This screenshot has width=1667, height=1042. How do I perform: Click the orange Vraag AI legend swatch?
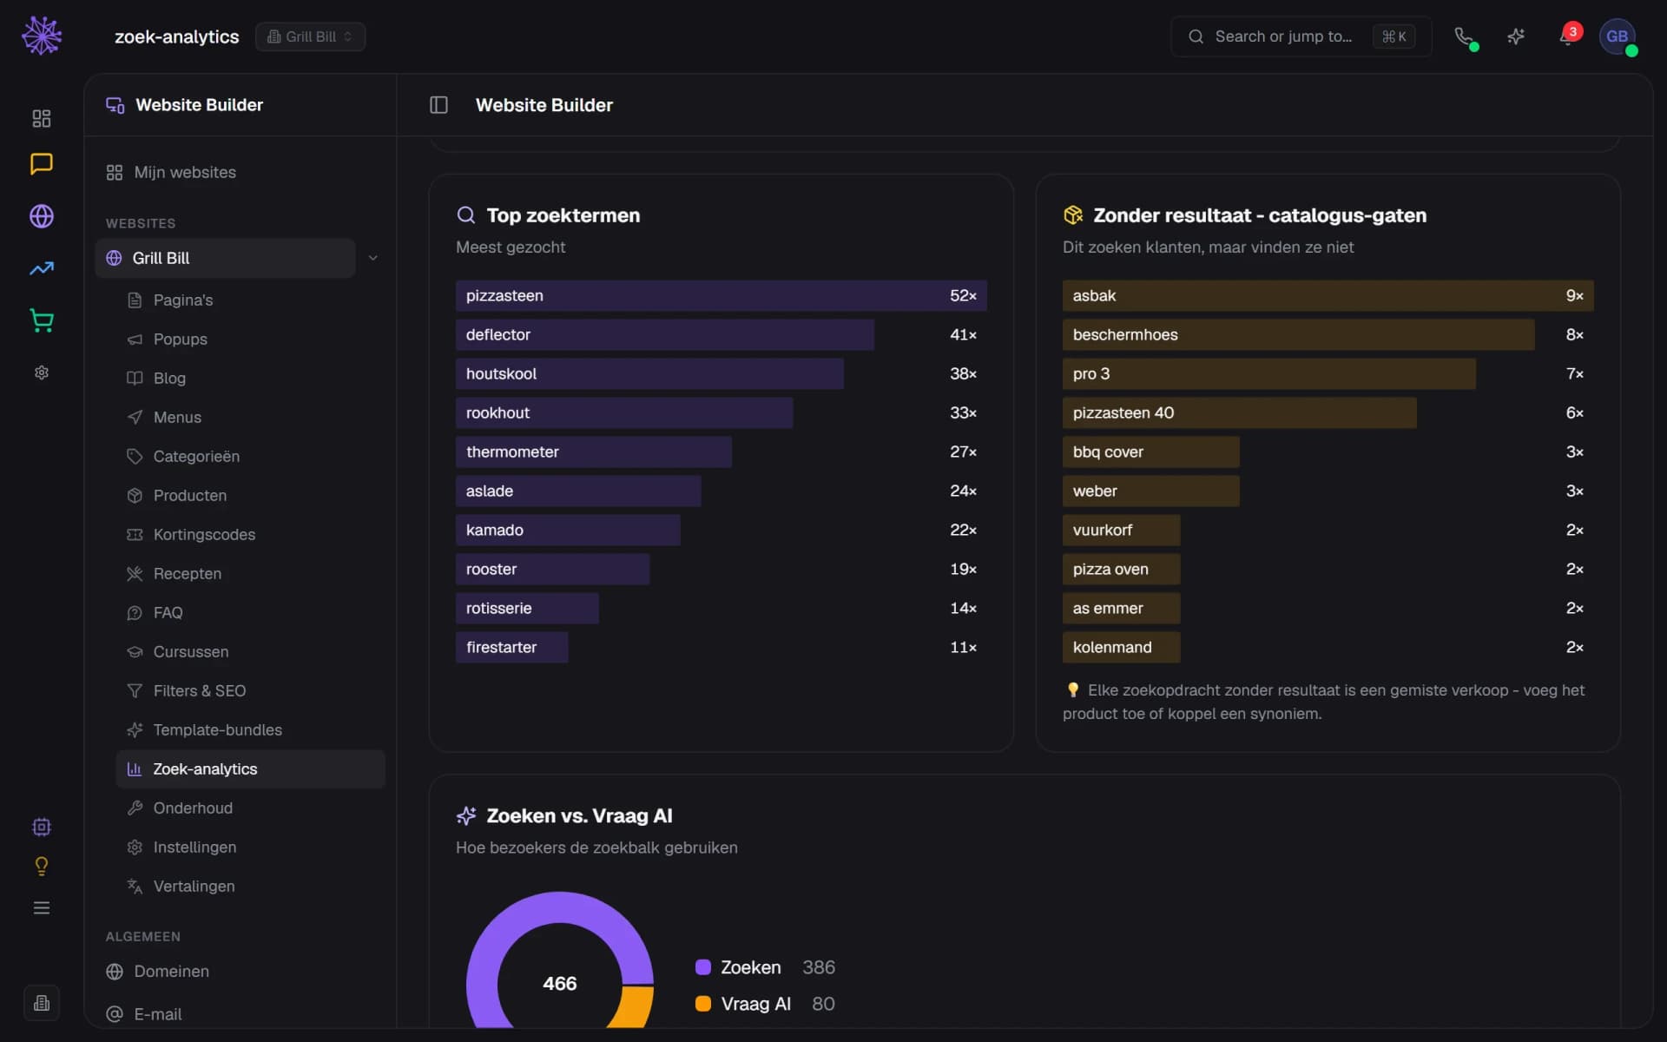click(703, 1004)
